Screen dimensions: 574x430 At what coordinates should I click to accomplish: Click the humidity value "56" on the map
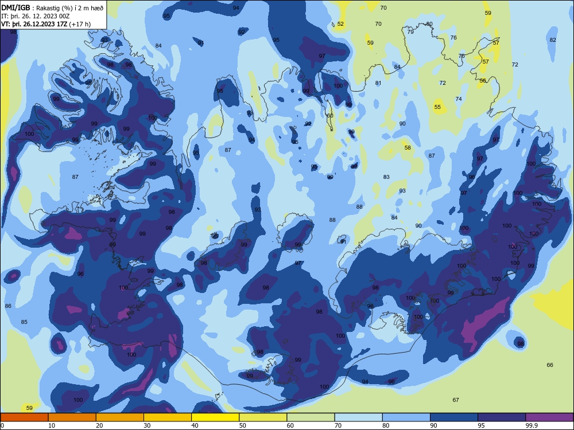[x=483, y=80]
